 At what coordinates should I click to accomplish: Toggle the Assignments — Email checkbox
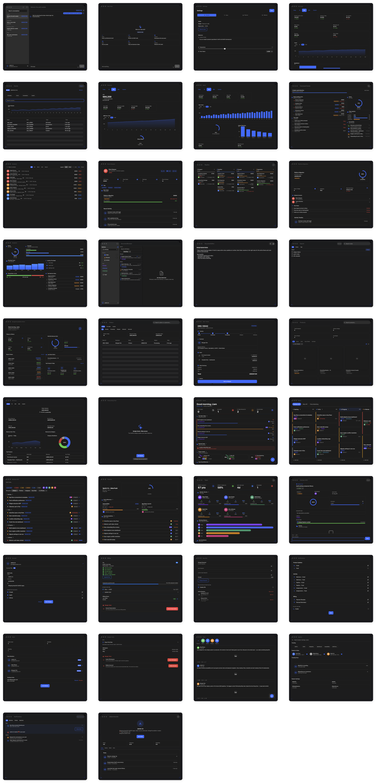(368, 588)
